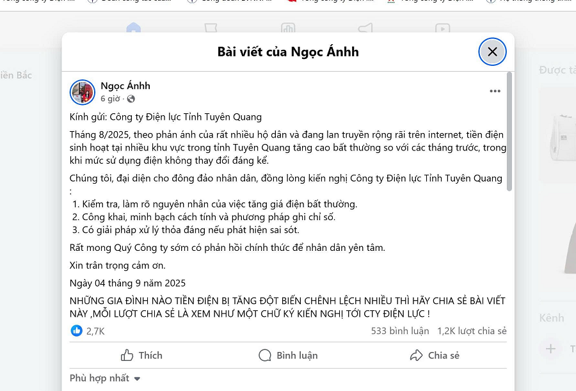The image size is (576, 391).
Task: Open the three-dot post options menu
Action: coord(495,91)
